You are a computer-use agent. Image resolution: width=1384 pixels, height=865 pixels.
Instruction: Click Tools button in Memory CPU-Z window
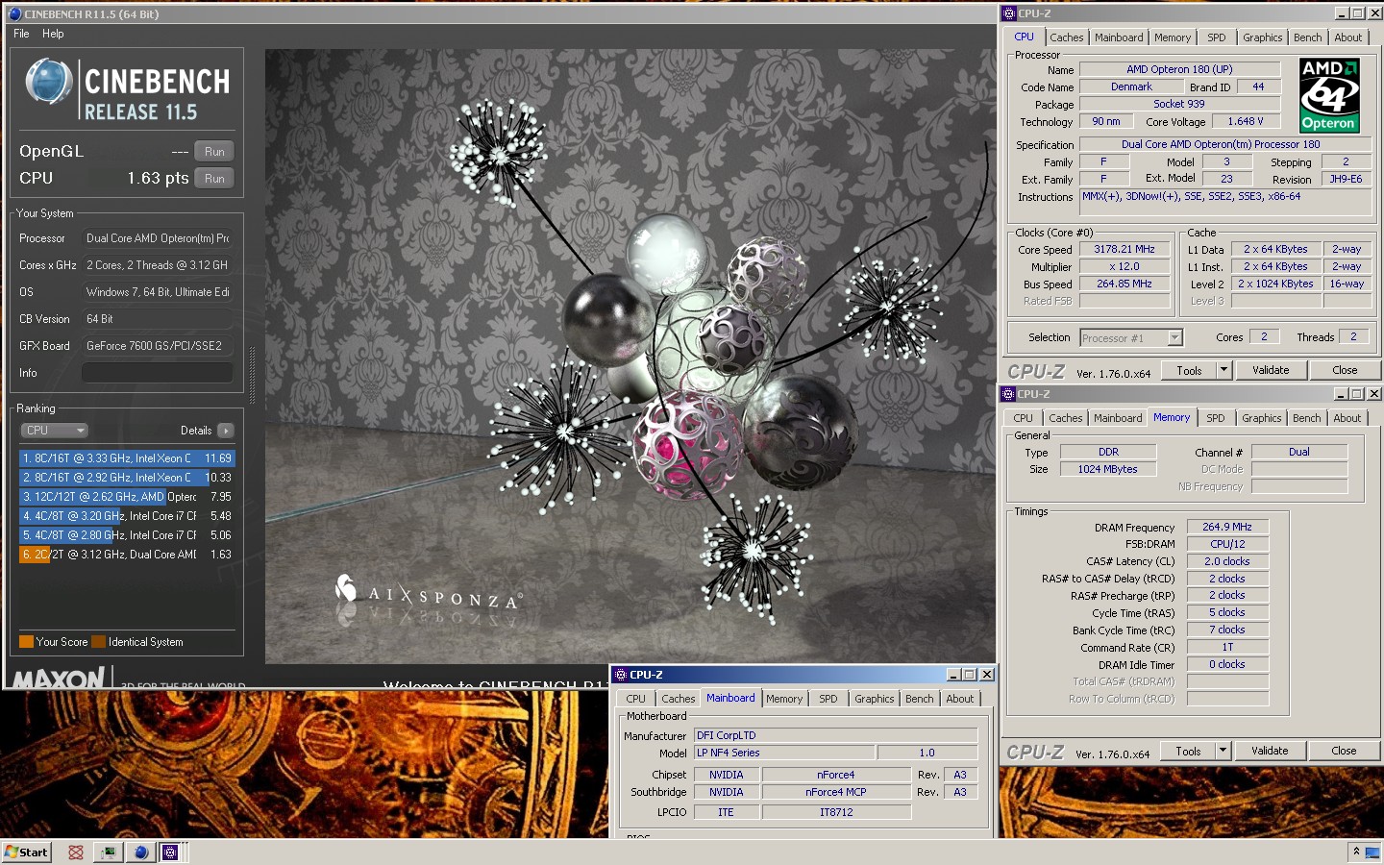point(1188,751)
